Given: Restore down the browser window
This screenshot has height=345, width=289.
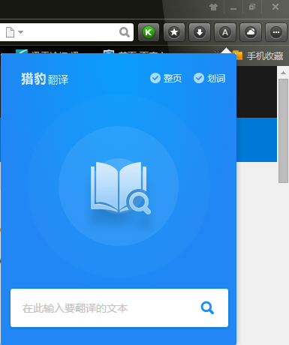Looking at the screenshot, I should [252, 7].
